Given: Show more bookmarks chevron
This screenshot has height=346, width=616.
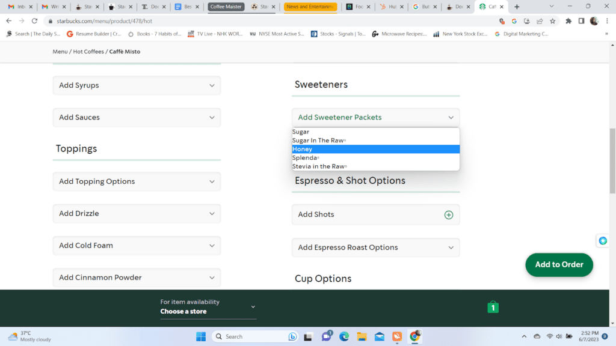Looking at the screenshot, I should 606,34.
